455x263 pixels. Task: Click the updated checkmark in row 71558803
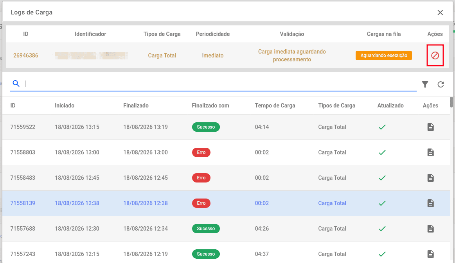point(382,152)
